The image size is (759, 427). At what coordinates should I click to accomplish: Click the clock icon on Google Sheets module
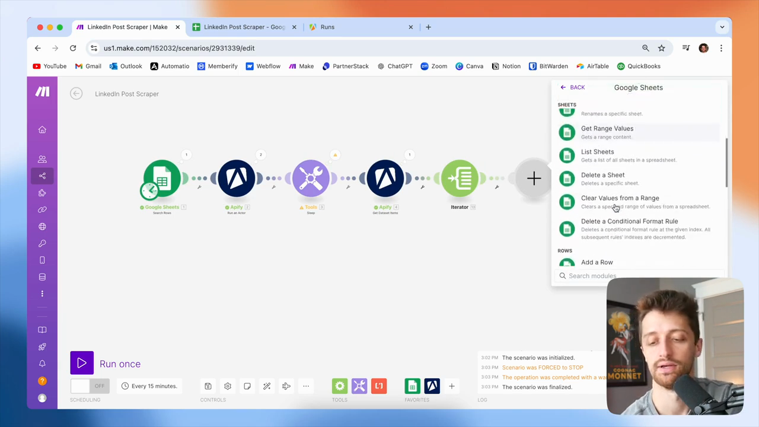[x=149, y=190]
